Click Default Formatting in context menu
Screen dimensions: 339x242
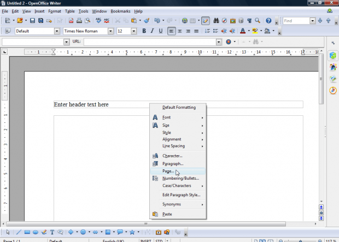178,108
